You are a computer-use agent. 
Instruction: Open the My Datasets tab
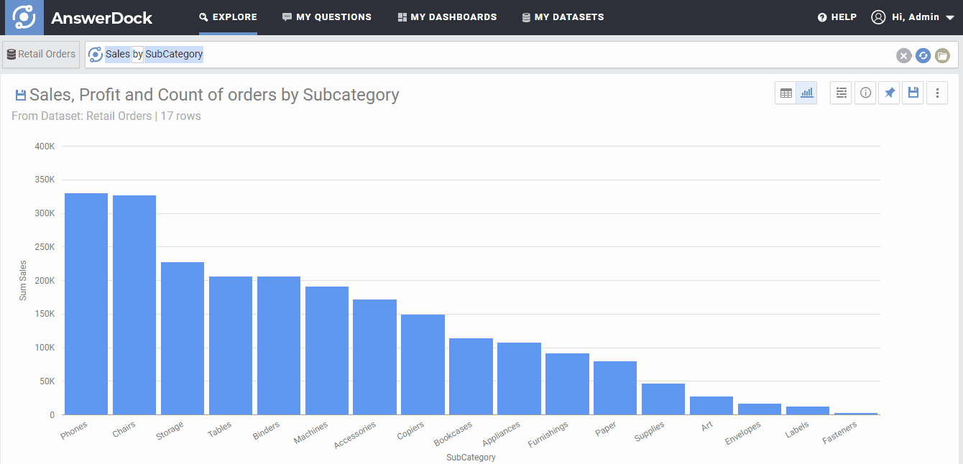point(563,17)
